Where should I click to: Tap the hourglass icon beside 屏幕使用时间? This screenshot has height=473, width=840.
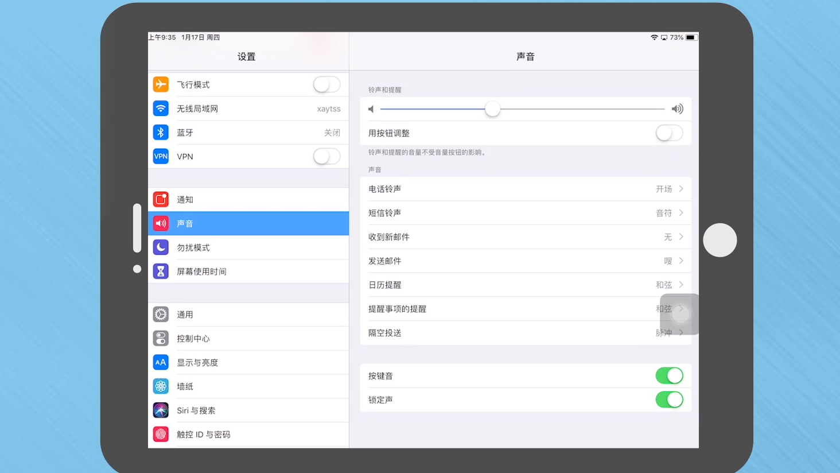pyautogui.click(x=161, y=272)
